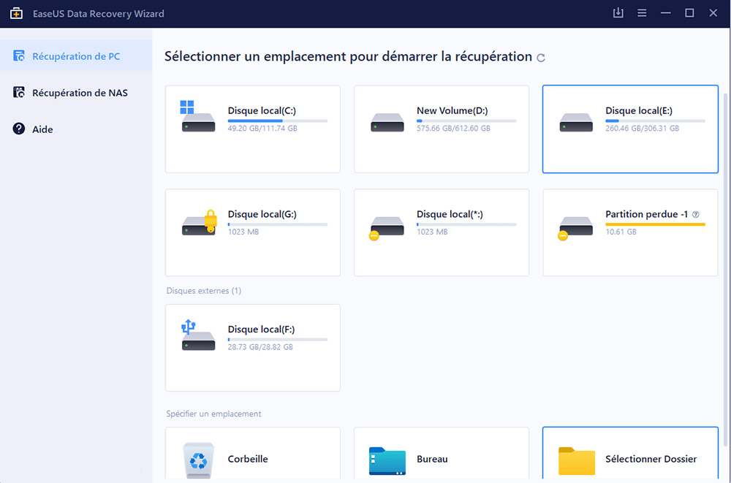Click the drive icon for New Volume(D:)
The image size is (731, 483).
coord(387,123)
